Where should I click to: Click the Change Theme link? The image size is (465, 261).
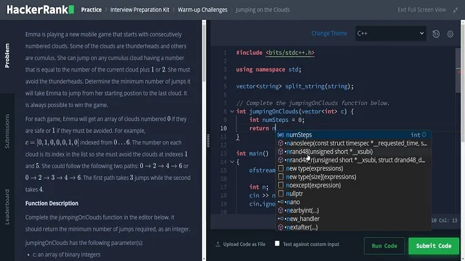329,34
